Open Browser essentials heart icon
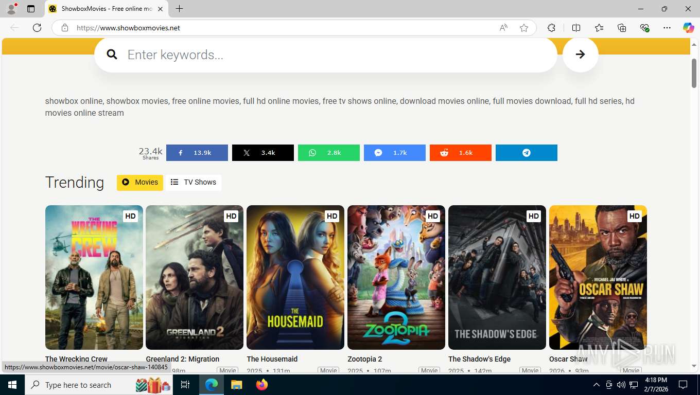 [x=644, y=28]
